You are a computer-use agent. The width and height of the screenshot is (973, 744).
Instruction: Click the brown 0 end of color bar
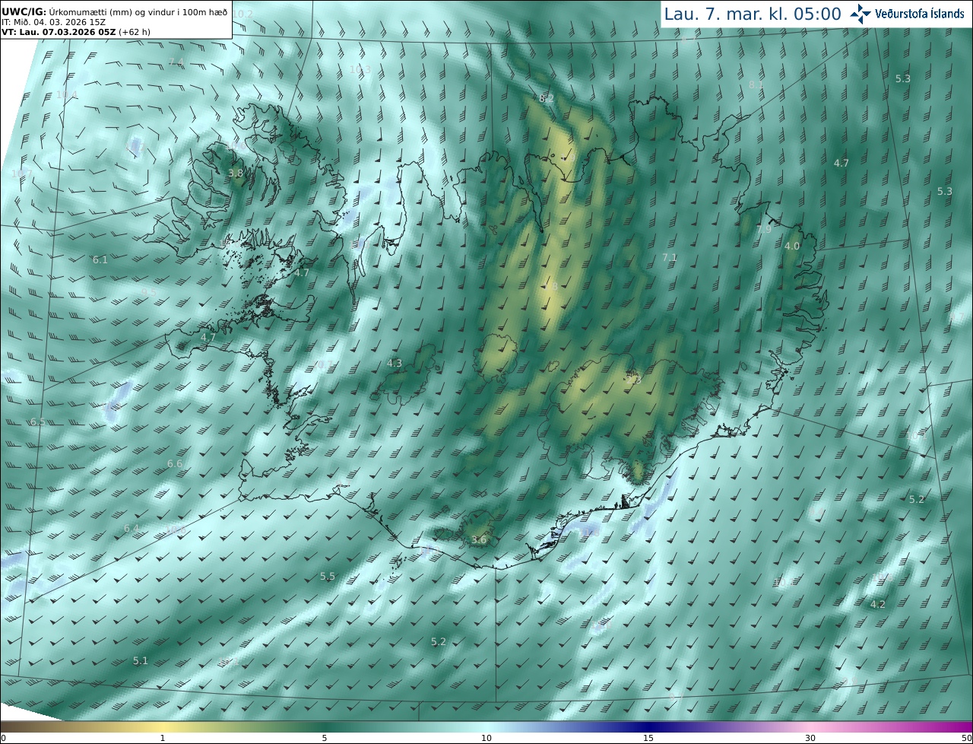pyautogui.click(x=5, y=727)
